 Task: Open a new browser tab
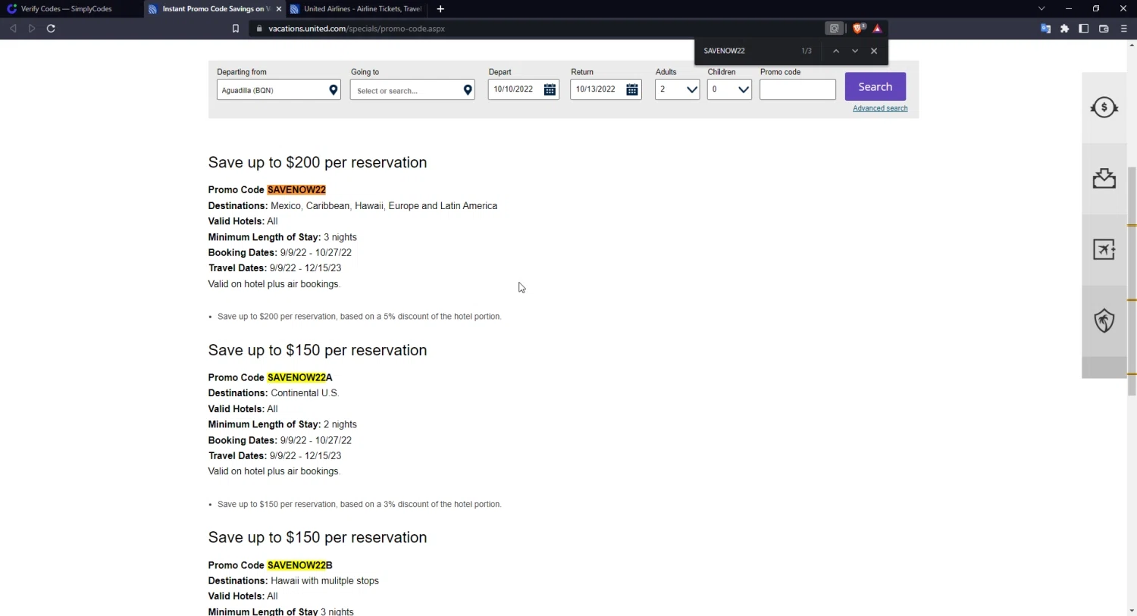(x=440, y=9)
